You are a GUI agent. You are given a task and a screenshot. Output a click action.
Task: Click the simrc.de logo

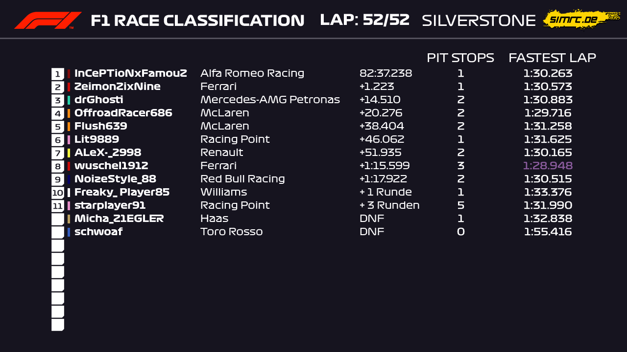(581, 20)
